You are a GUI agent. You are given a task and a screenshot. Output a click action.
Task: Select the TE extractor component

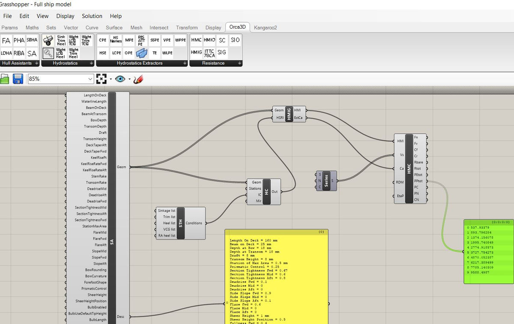155,53
